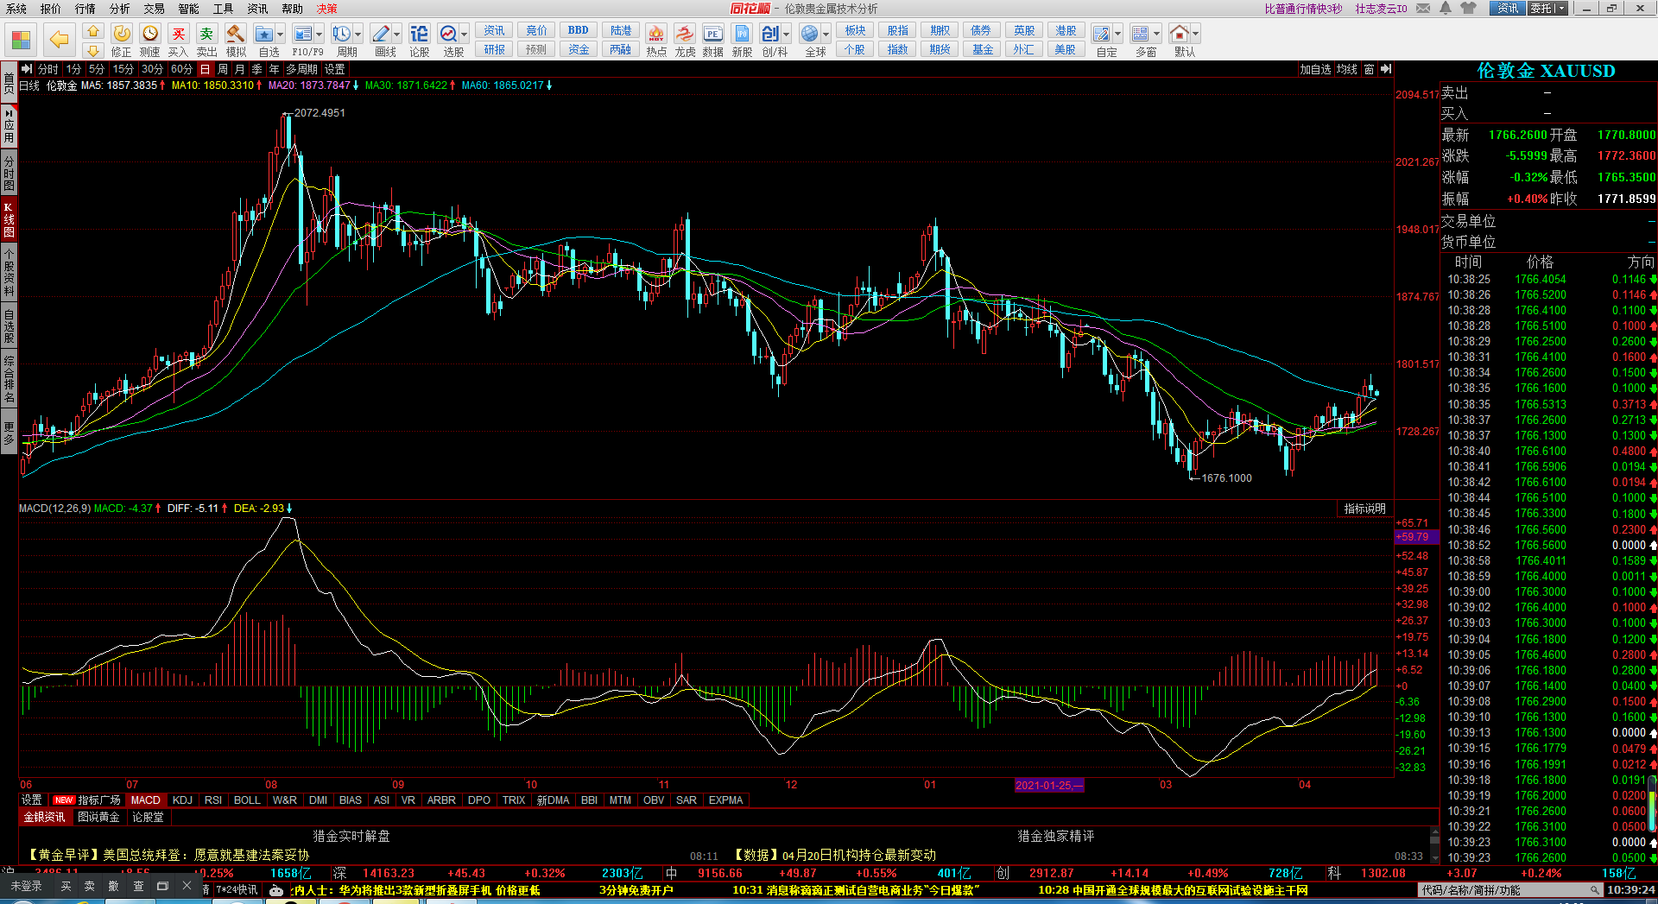Switch to the 图说黄金 tab
Image resolution: width=1658 pixels, height=904 pixels.
[98, 817]
